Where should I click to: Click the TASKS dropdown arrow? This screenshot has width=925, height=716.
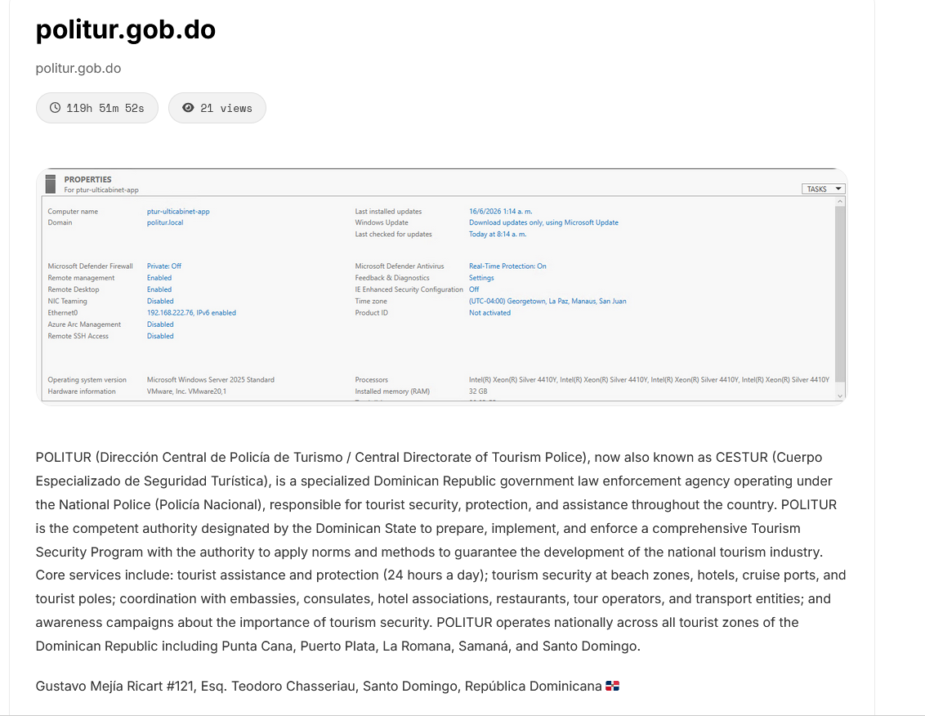[x=838, y=189]
